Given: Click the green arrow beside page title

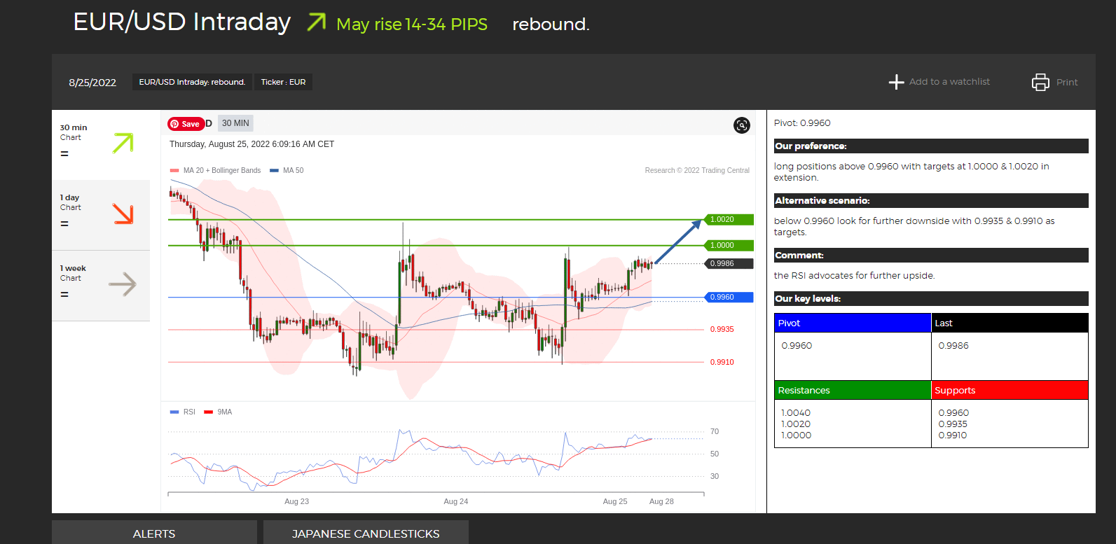Looking at the screenshot, I should coord(317,22).
